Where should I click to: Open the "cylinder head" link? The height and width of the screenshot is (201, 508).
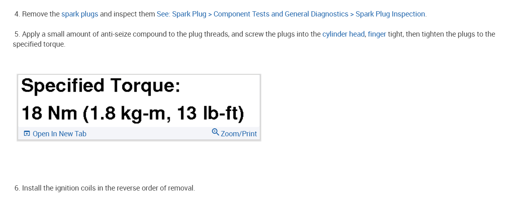click(343, 34)
